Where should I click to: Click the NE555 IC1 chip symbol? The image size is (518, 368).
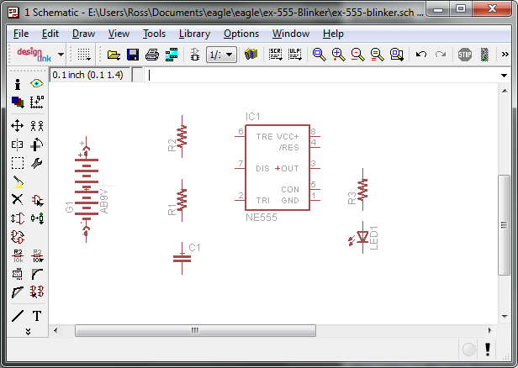(x=277, y=168)
